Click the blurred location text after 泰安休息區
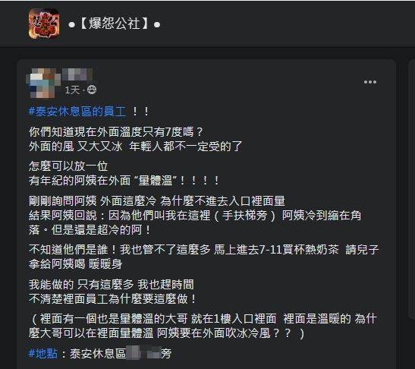 143,353
